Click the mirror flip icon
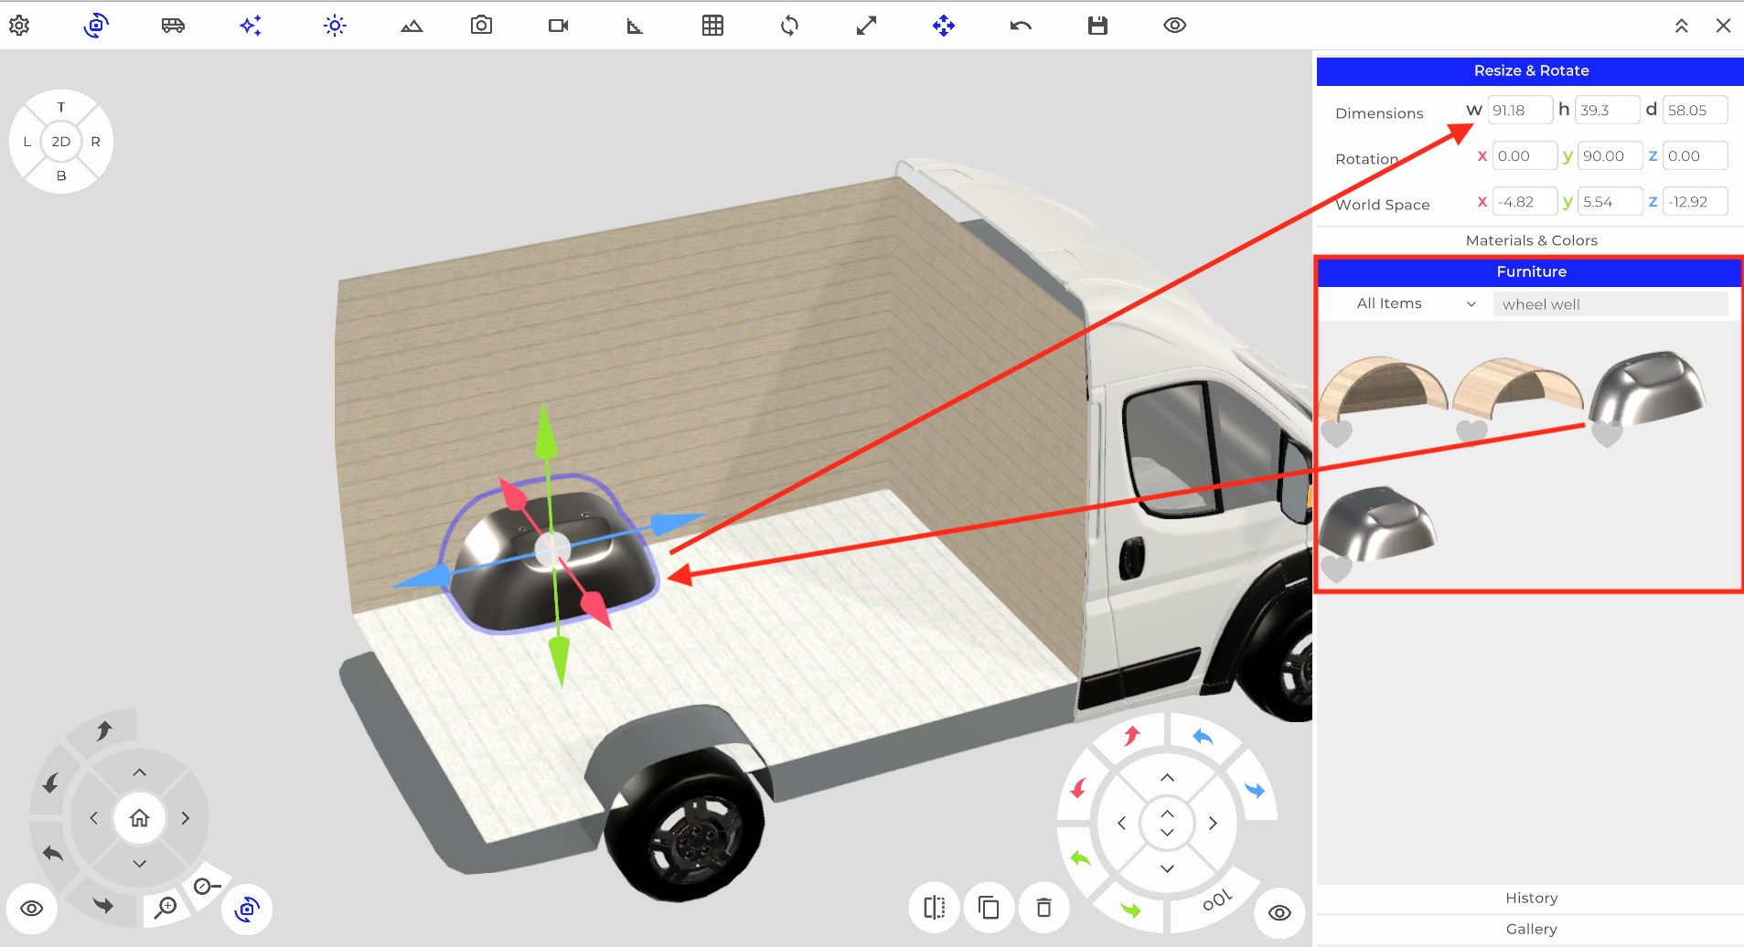The width and height of the screenshot is (1744, 947). click(934, 908)
